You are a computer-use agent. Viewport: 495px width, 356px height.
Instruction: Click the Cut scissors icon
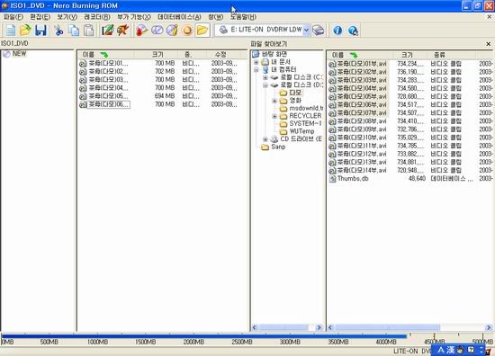pyautogui.click(x=58, y=31)
